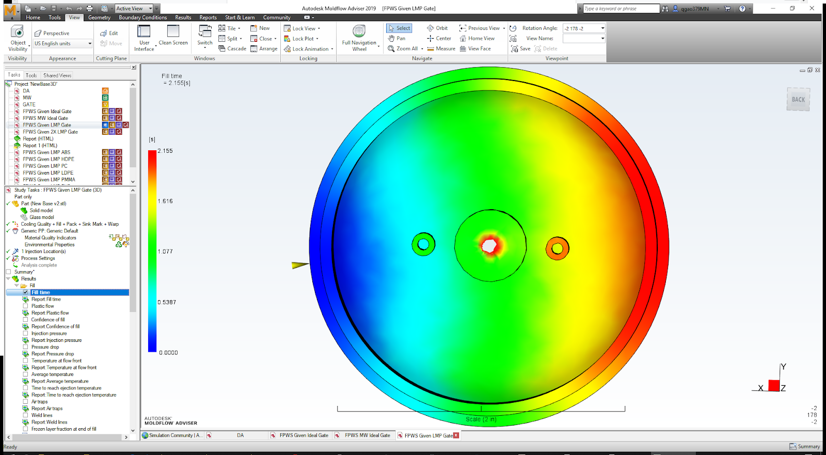The width and height of the screenshot is (826, 455).
Task: Check the Temperature at flow front checkbox
Action: [x=25, y=361]
